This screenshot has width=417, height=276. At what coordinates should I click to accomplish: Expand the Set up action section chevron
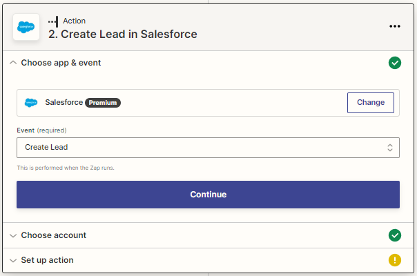click(x=13, y=260)
